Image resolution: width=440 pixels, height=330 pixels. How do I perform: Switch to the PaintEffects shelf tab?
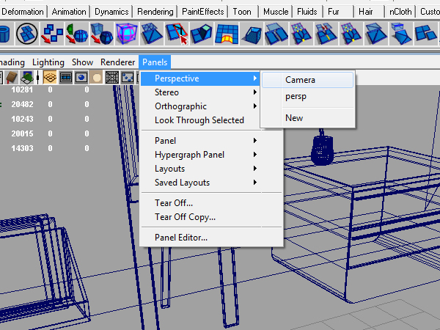[203, 12]
